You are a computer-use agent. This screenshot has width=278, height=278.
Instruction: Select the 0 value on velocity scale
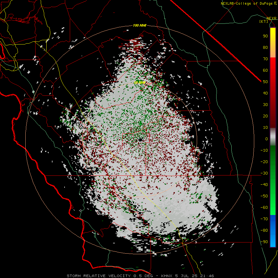(x=267, y=139)
